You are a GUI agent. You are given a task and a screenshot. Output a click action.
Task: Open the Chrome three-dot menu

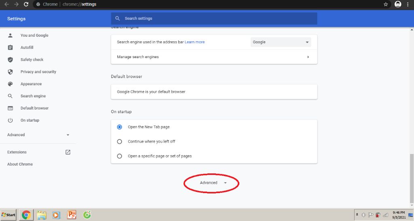(408, 4)
